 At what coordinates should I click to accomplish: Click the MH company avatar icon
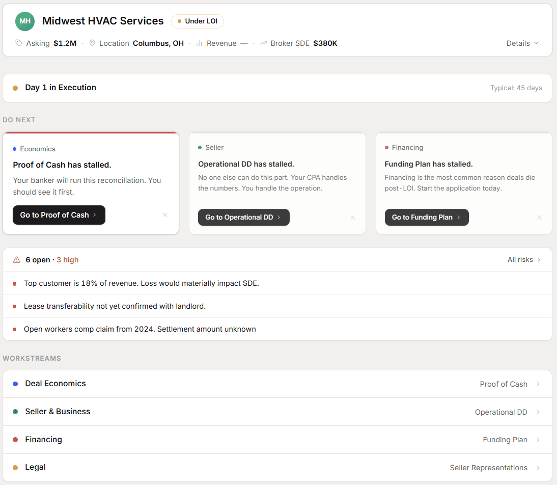25,21
